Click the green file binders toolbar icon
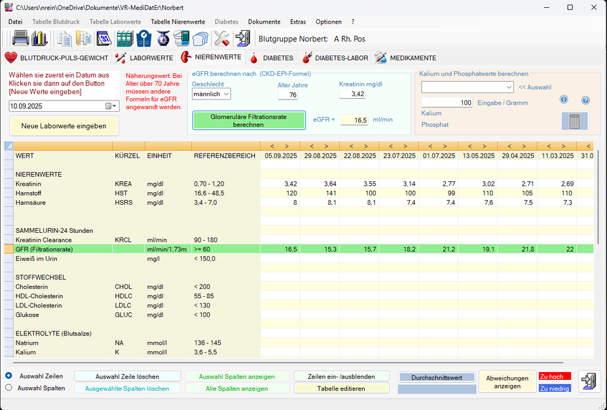Screen dimensions: 607x410 [x=124, y=39]
